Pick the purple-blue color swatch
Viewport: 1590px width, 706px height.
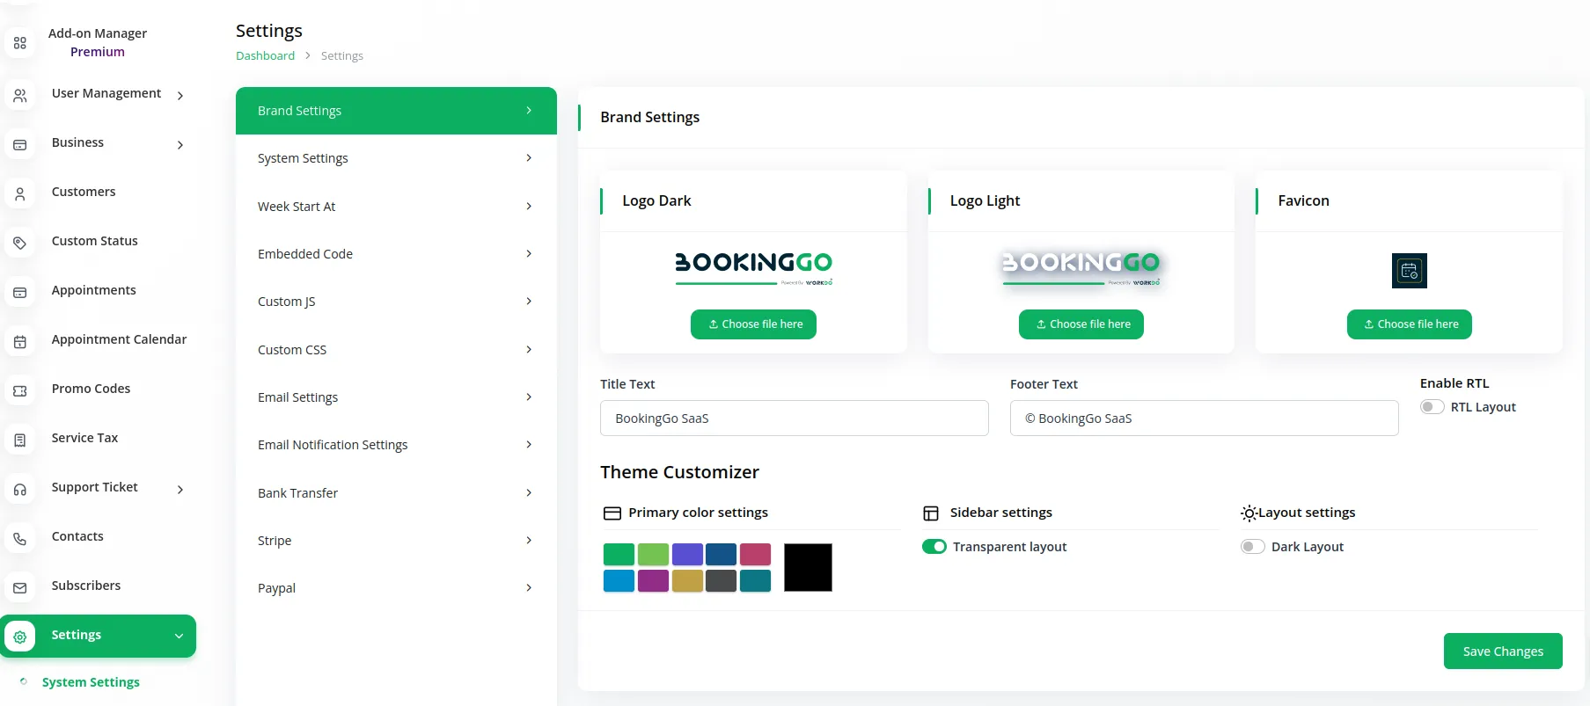click(687, 554)
